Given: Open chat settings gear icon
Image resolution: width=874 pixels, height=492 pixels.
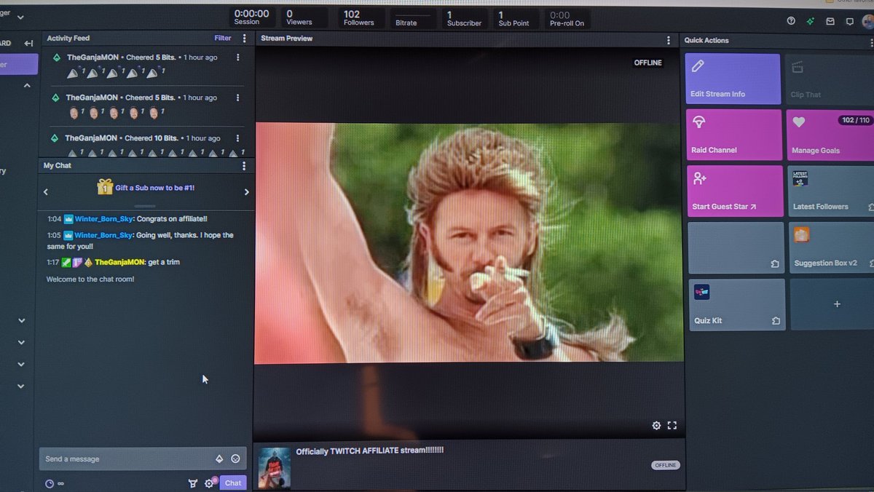Looking at the screenshot, I should pyautogui.click(x=210, y=483).
